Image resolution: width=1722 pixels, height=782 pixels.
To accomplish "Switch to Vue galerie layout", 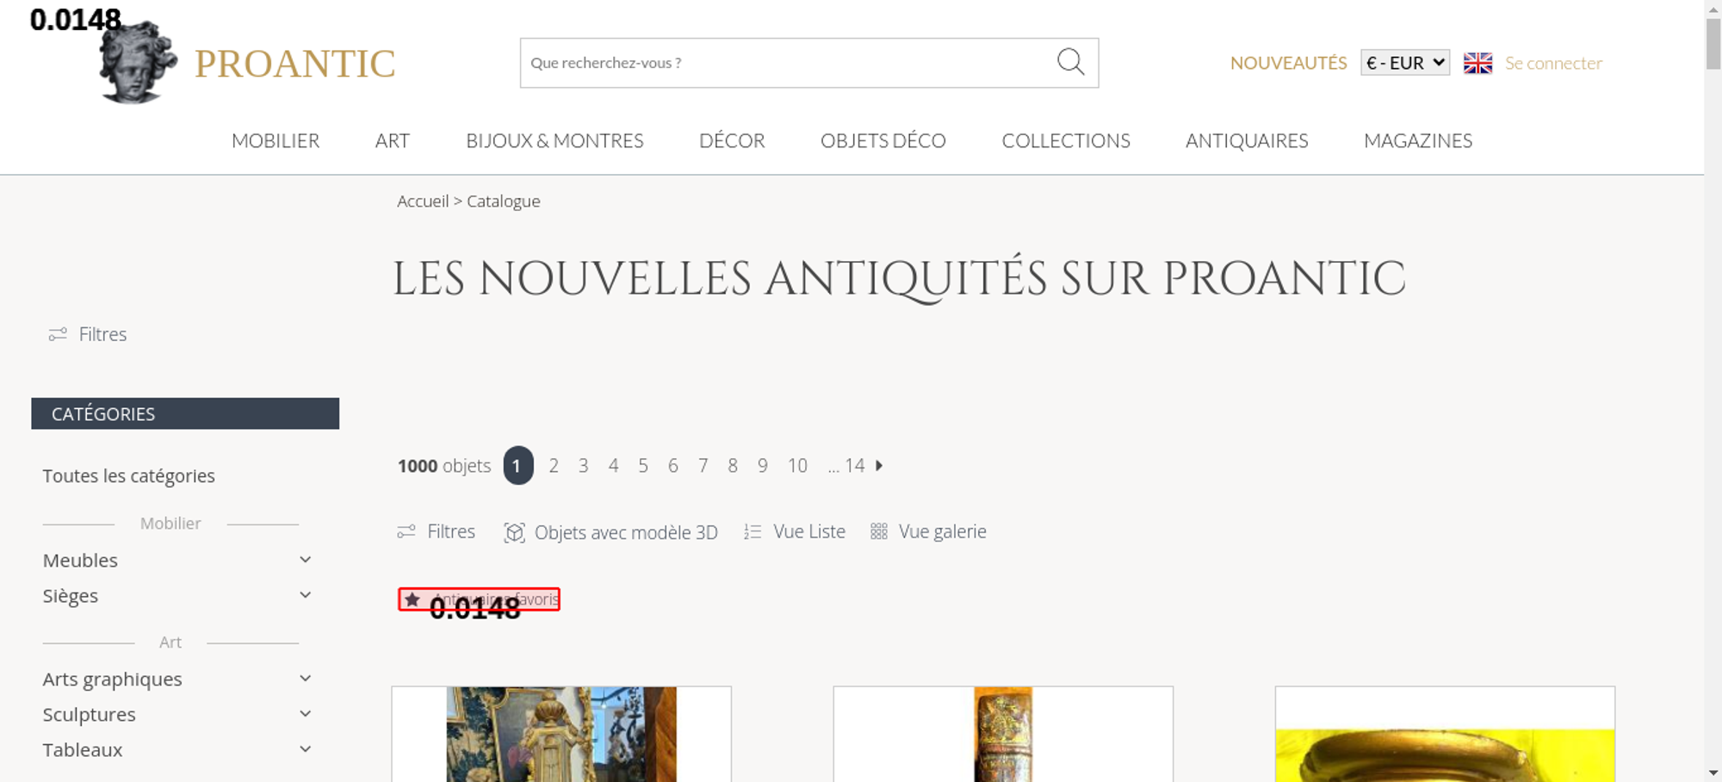I will (928, 532).
